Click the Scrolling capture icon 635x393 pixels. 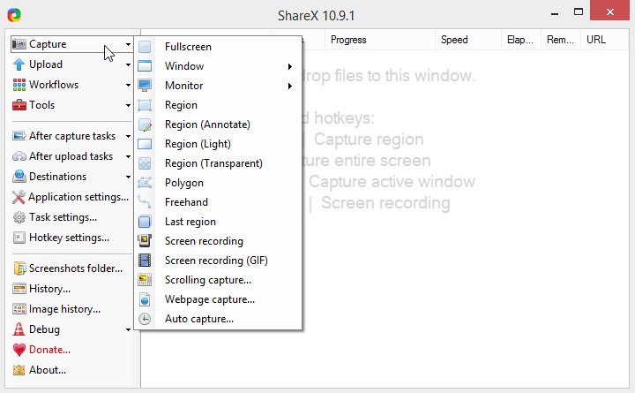[x=145, y=280]
